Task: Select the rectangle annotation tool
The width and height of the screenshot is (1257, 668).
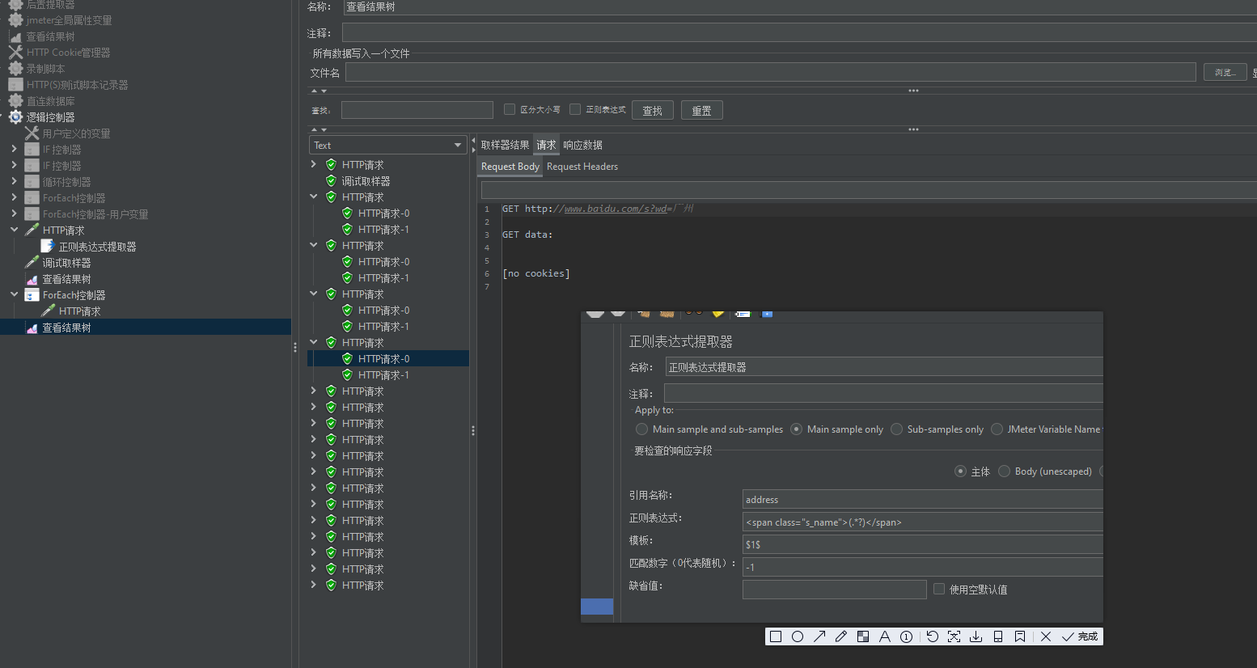Action: tap(776, 636)
